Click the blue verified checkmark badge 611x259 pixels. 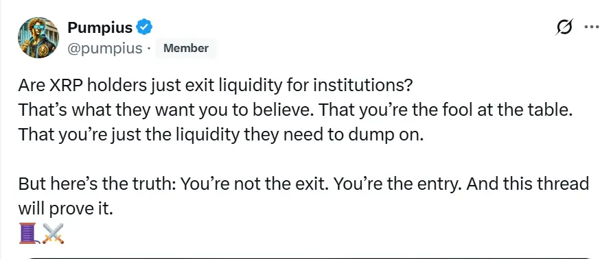143,27
